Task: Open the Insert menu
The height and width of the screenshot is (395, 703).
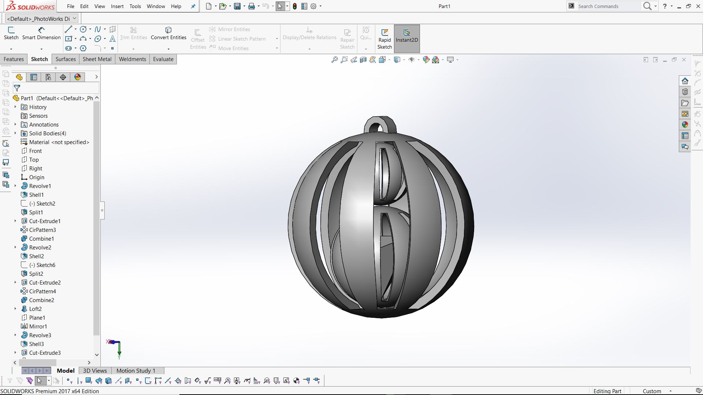Action: (117, 6)
